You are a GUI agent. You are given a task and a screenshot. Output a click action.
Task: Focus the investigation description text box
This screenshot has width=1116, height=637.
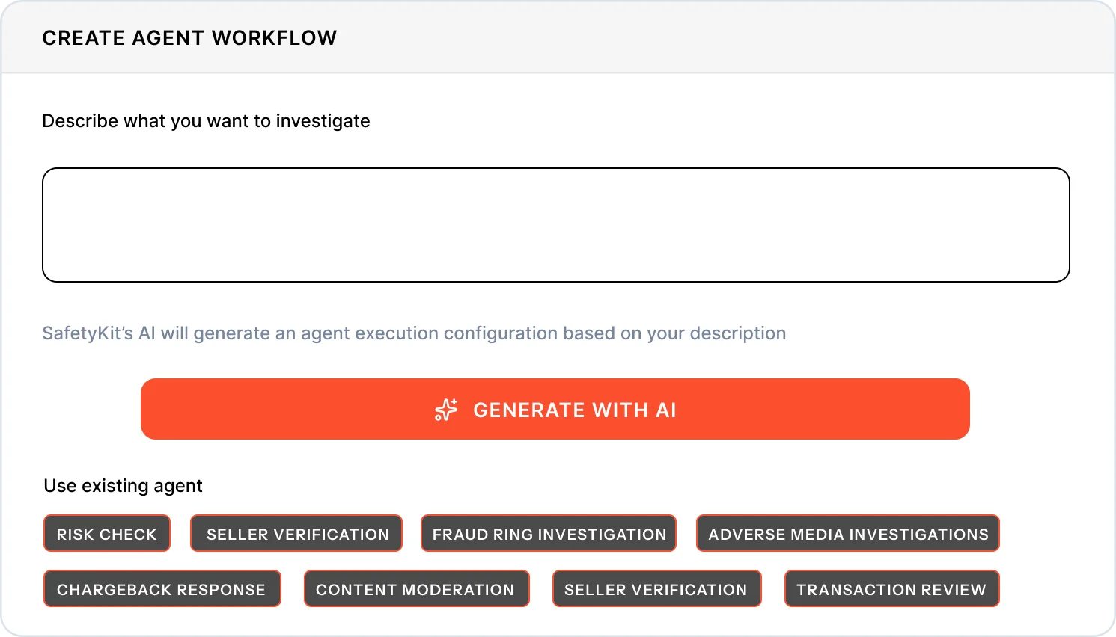point(555,225)
